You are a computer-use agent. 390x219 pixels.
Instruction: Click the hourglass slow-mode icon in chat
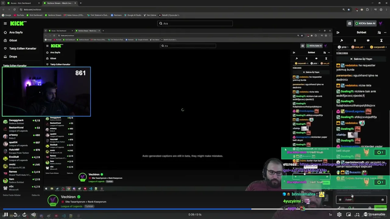381,40
